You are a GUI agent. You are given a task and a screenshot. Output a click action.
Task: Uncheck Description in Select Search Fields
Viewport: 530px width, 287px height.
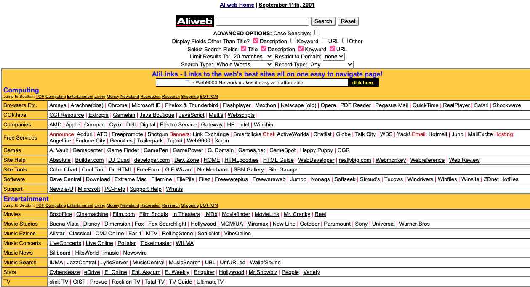(264, 49)
